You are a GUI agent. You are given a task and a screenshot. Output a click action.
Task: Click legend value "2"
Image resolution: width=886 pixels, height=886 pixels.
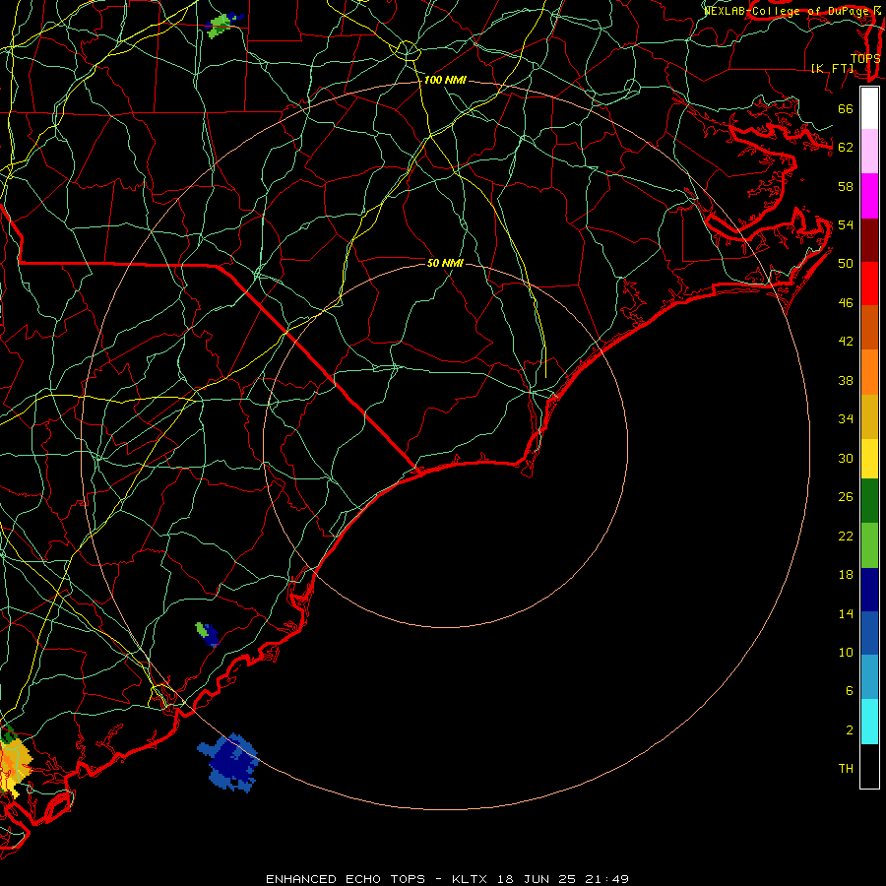[850, 730]
